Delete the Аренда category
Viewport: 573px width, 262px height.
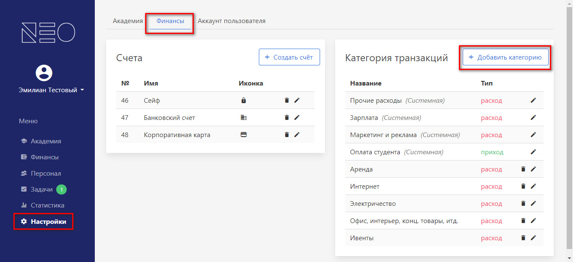pos(523,169)
